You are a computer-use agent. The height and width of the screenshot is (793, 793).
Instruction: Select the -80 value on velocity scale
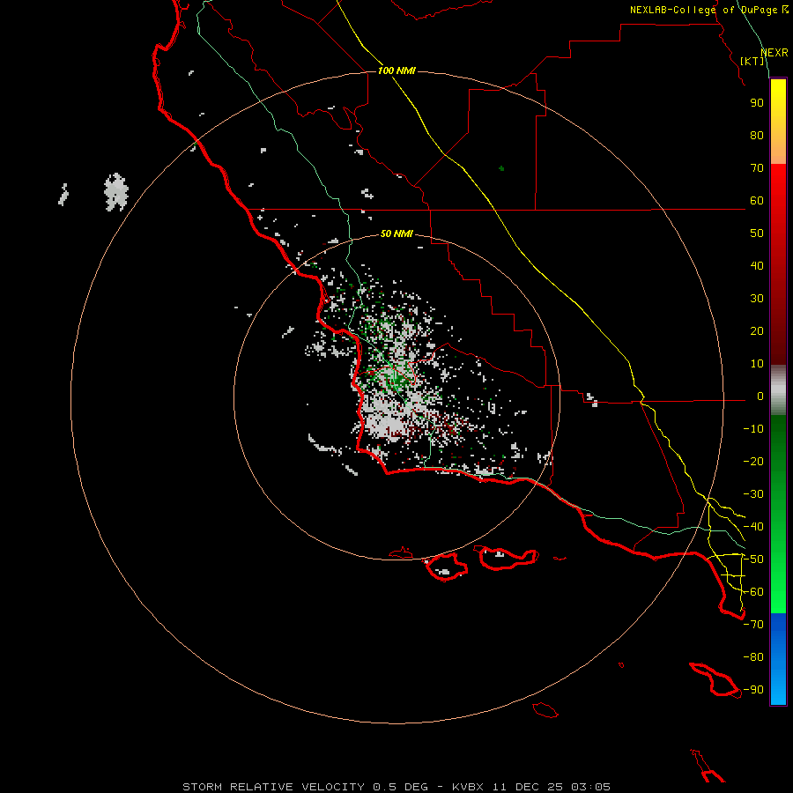pos(753,657)
